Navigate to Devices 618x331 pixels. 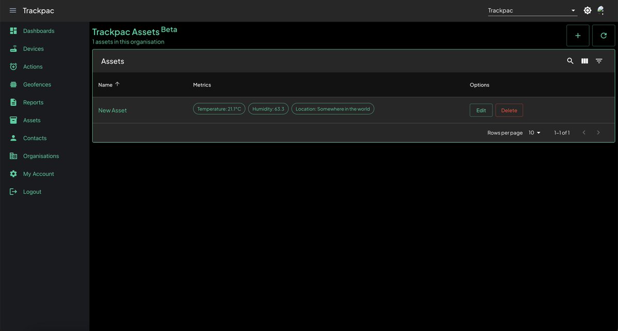[x=33, y=49]
